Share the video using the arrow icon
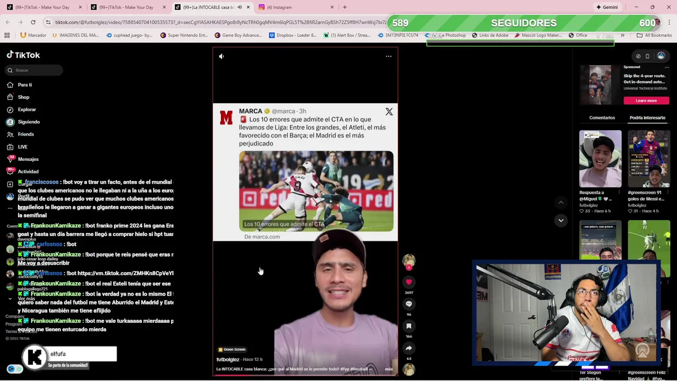 tap(409, 348)
